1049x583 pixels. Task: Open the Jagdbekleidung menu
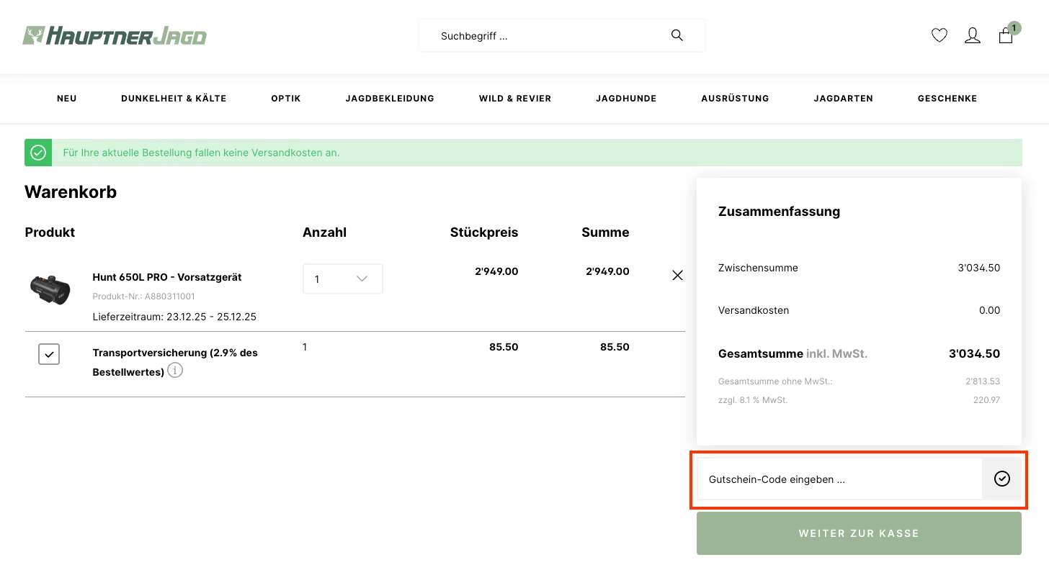point(390,99)
